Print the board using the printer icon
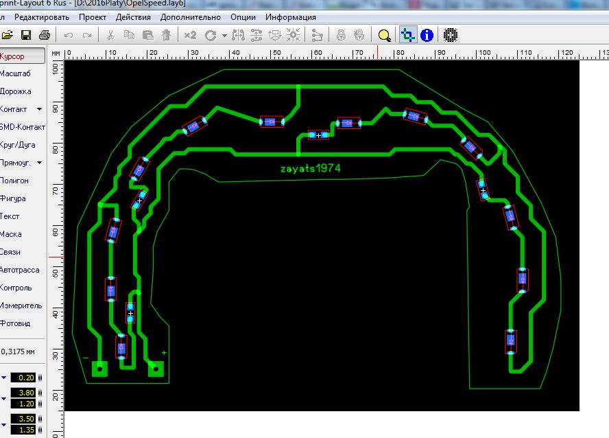Image resolution: width=609 pixels, height=438 pixels. (x=45, y=36)
